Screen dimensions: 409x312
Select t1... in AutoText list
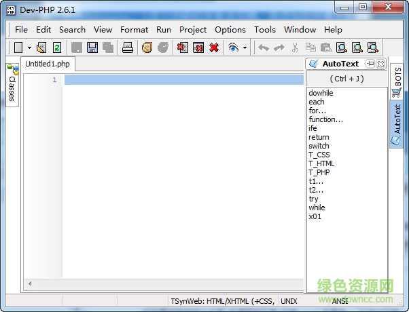316,181
